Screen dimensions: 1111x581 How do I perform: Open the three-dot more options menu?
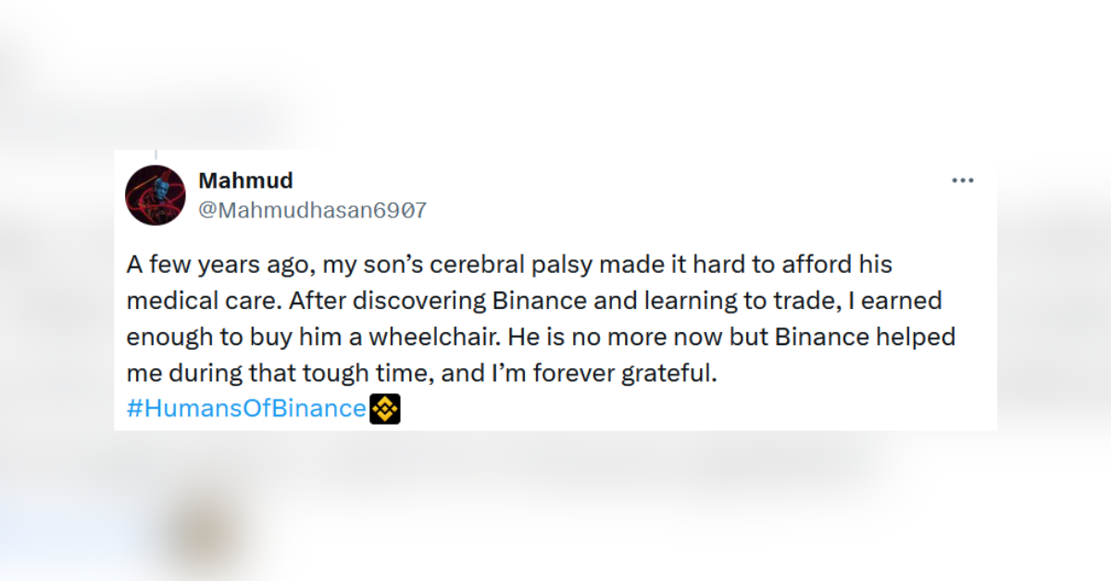coord(963,180)
